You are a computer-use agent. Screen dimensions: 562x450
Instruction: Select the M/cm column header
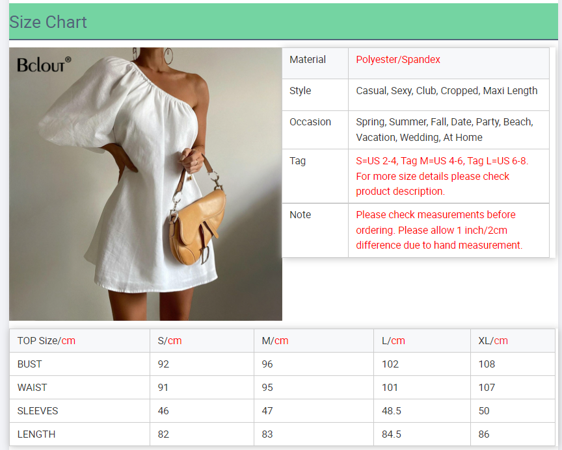point(275,341)
